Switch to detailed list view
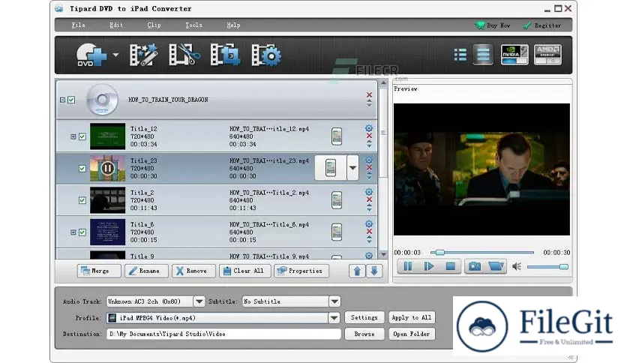Viewport: 627px width, 363px height. (x=483, y=54)
